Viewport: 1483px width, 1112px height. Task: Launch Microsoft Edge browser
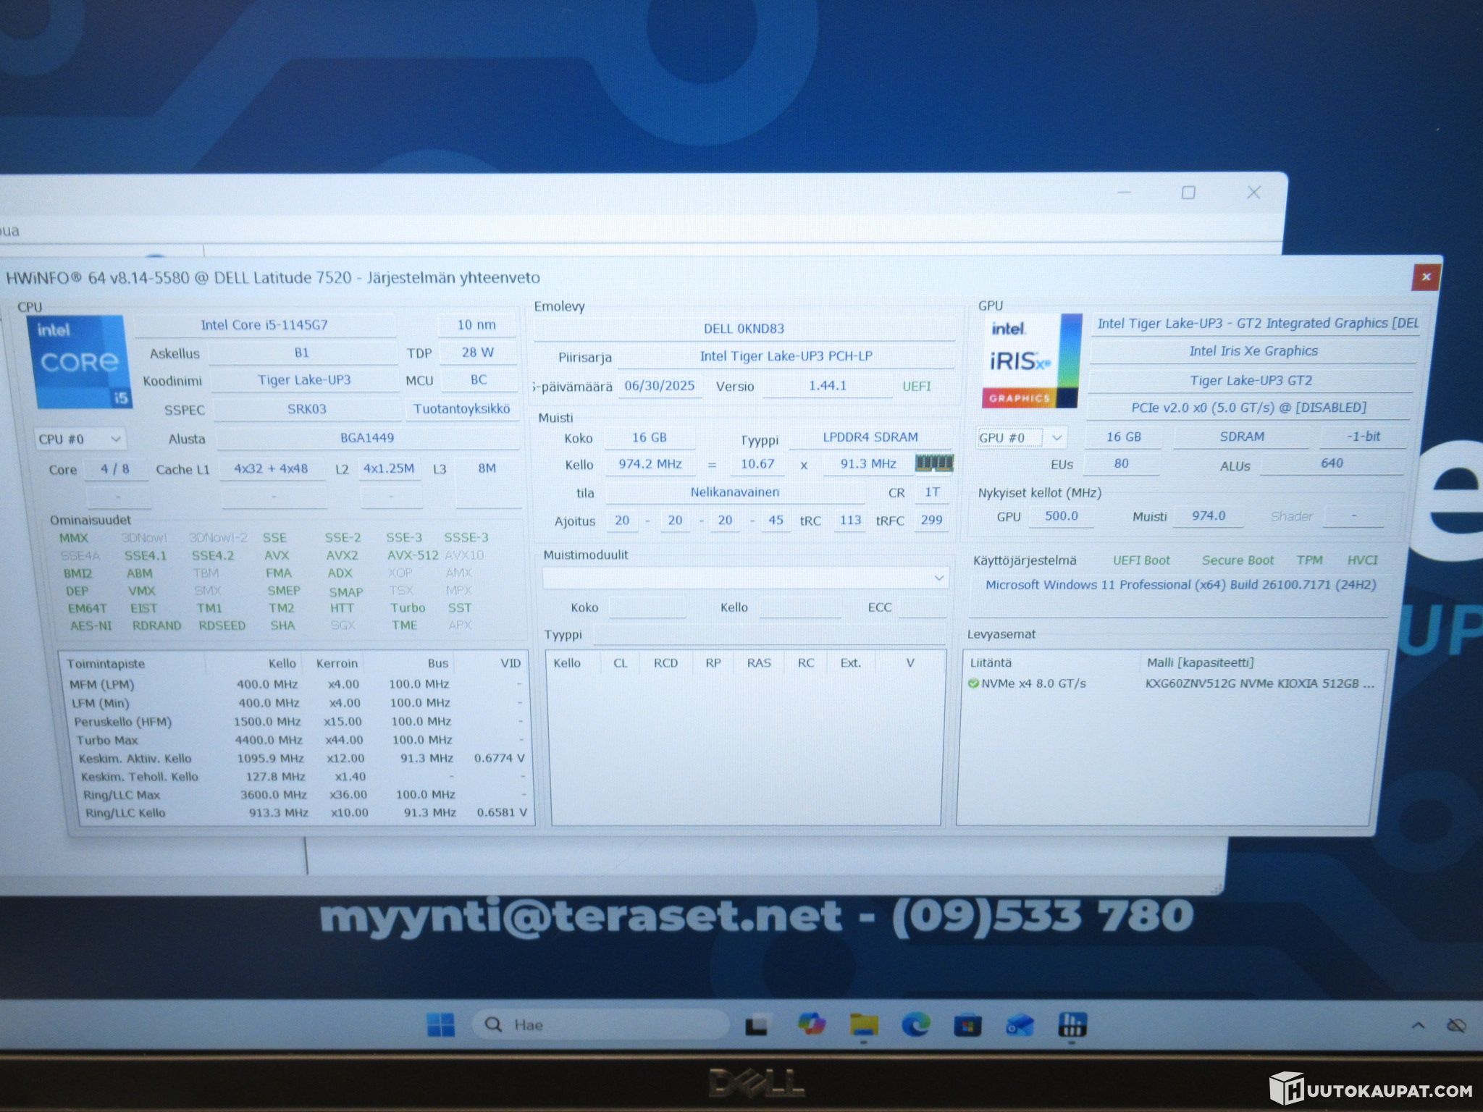click(915, 1024)
